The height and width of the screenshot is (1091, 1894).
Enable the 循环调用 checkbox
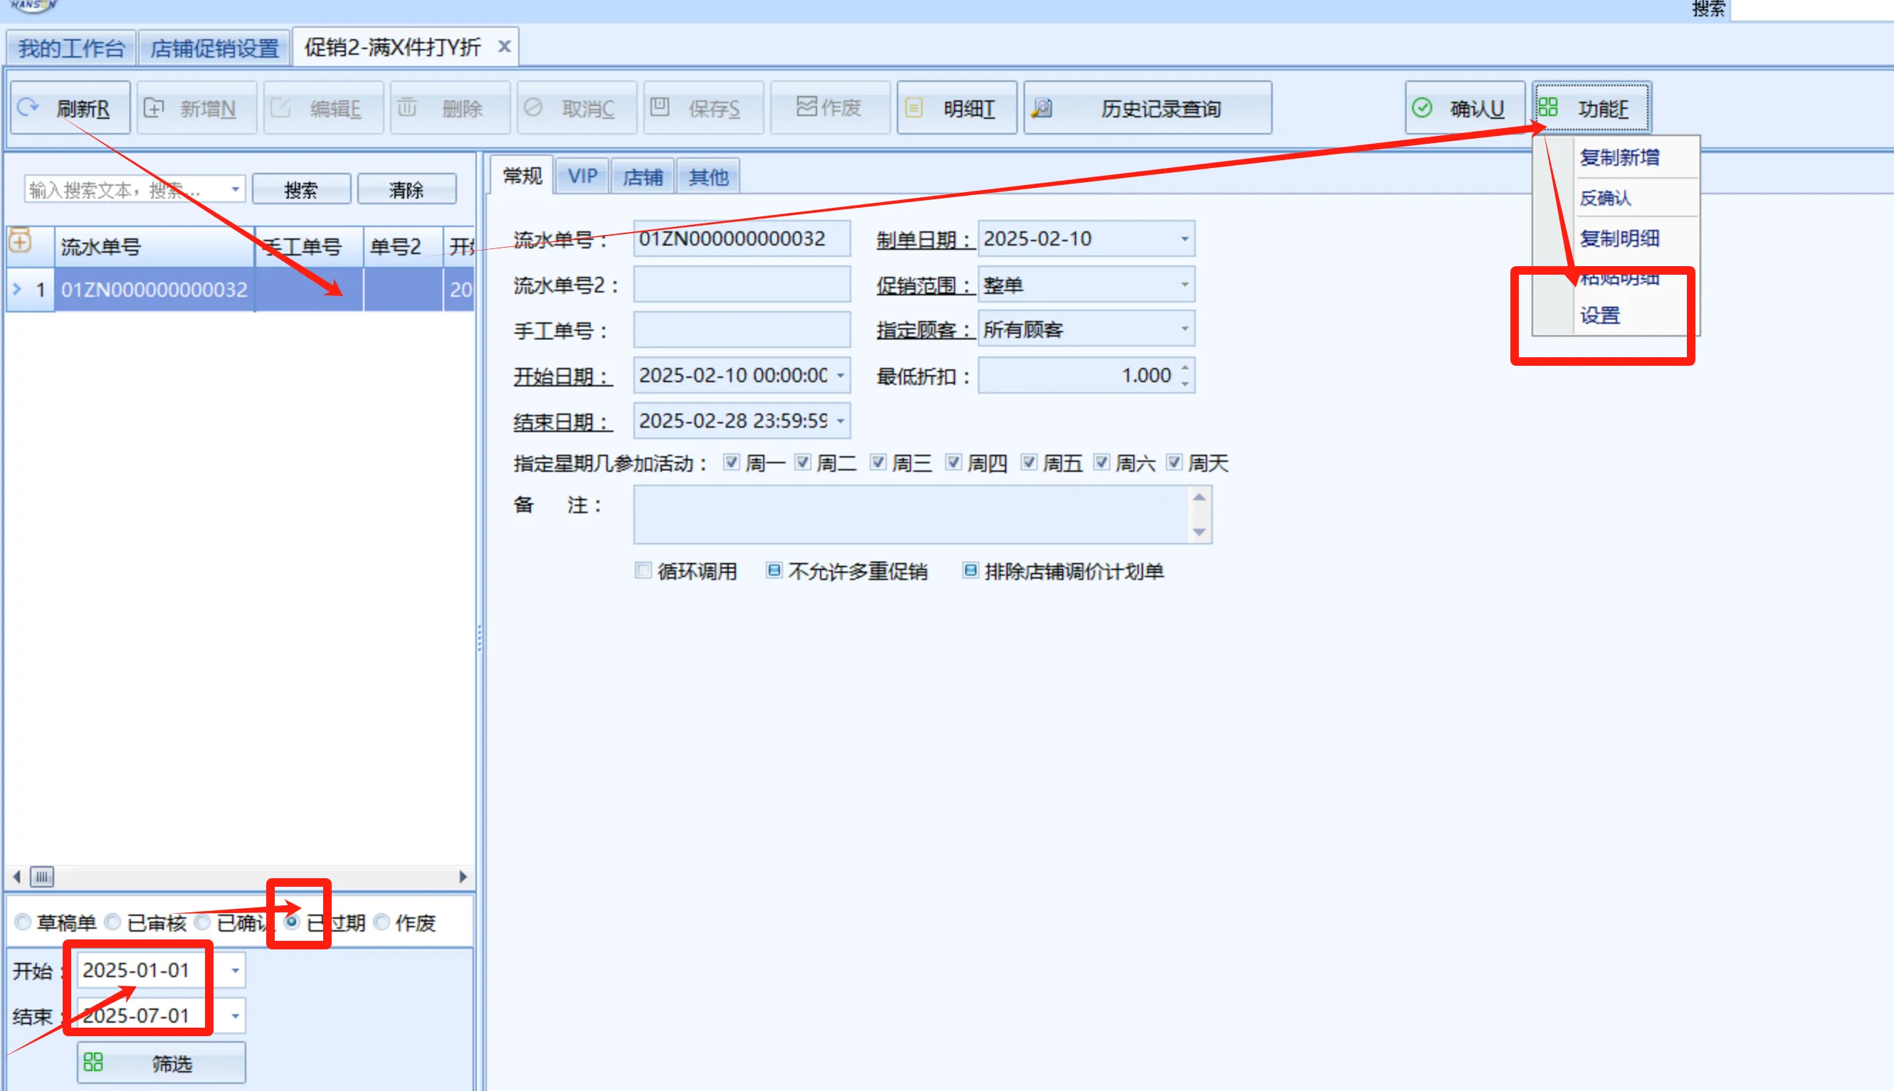coord(643,570)
